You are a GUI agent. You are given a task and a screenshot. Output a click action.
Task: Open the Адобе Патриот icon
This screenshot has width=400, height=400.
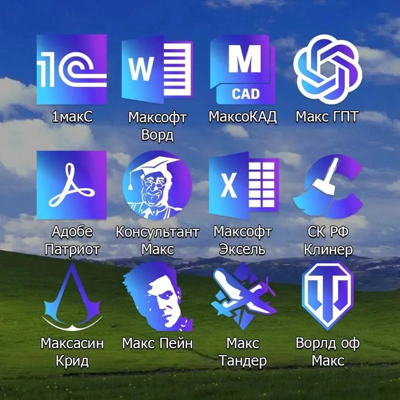[71, 185]
